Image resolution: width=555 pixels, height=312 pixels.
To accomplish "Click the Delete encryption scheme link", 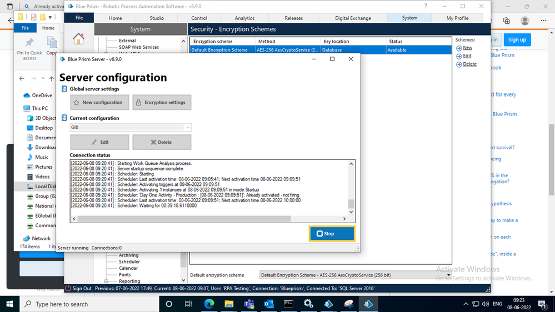I will point(469,64).
